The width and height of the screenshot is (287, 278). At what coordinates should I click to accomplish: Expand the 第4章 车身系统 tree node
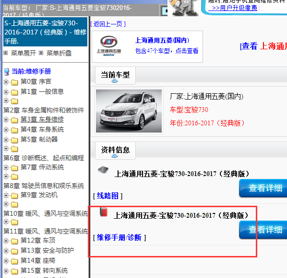pyautogui.click(x=6, y=130)
